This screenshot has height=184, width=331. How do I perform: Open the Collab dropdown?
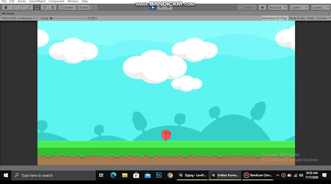247,7
